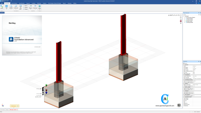Open Post Analysis Checks & Design tab

tap(55, 3)
